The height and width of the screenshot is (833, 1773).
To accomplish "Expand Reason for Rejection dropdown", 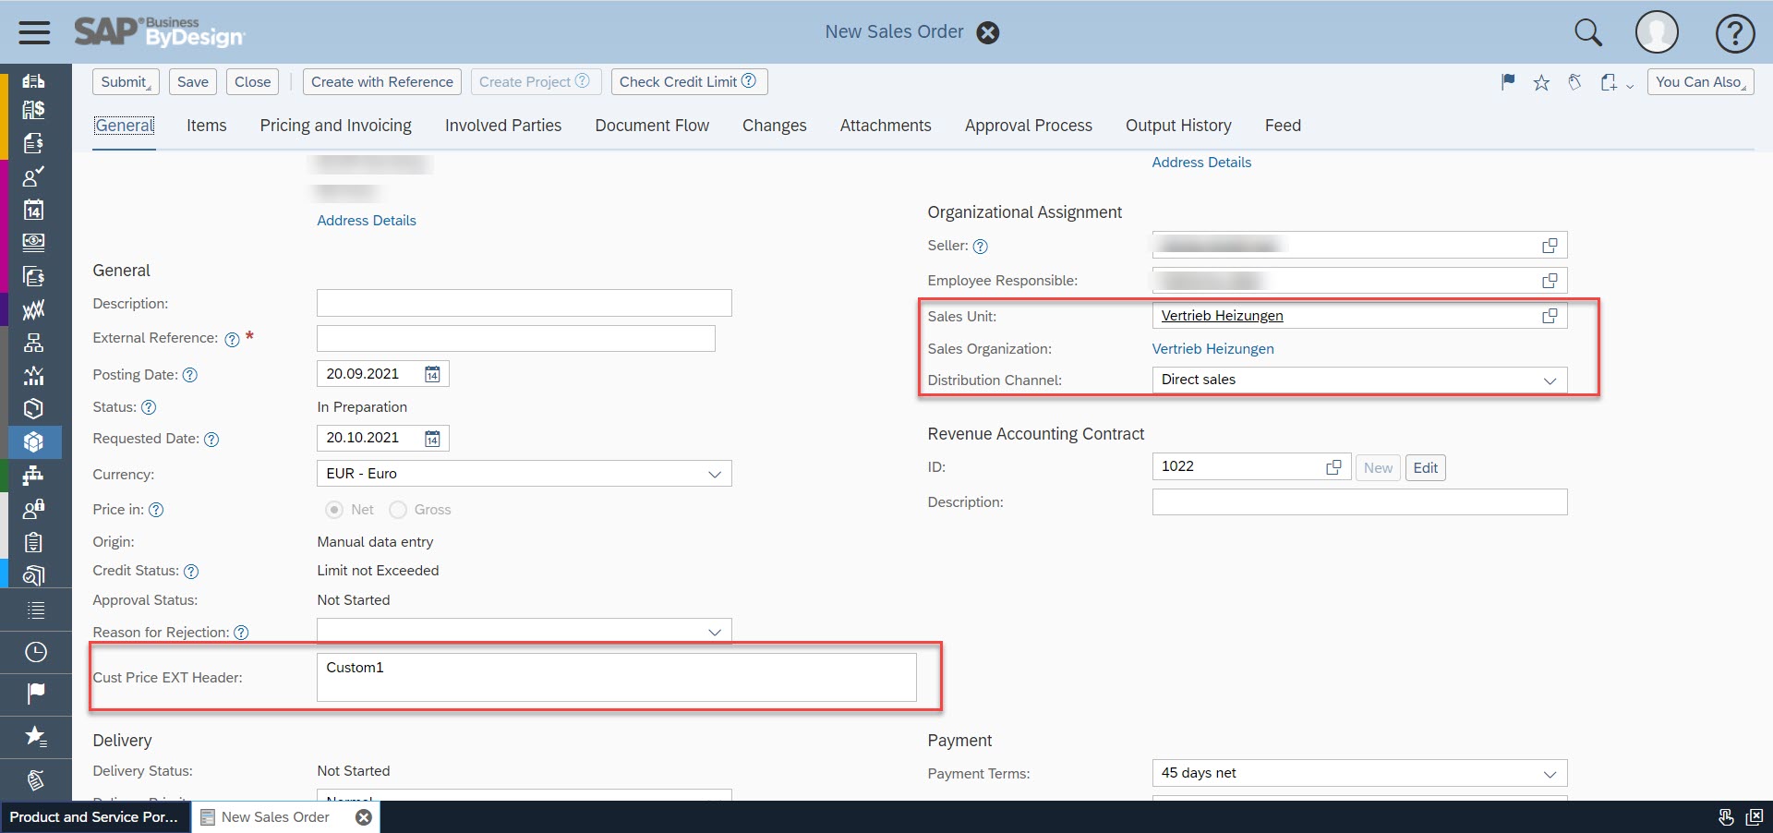I will click(x=714, y=633).
